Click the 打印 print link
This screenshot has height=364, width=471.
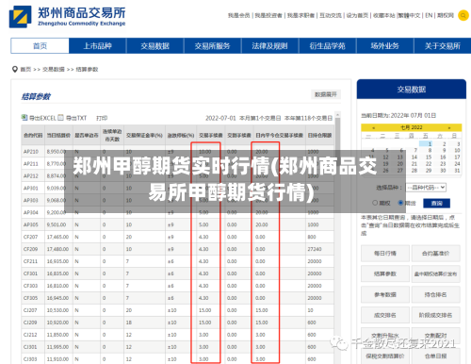click(x=102, y=118)
